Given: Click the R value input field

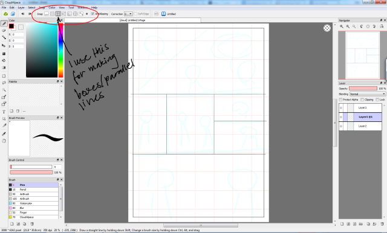Looking at the screenshot, I should tap(18, 34).
